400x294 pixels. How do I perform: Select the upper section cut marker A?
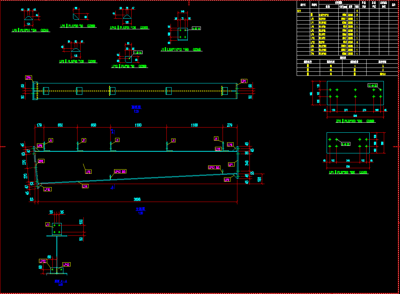tap(113, 132)
